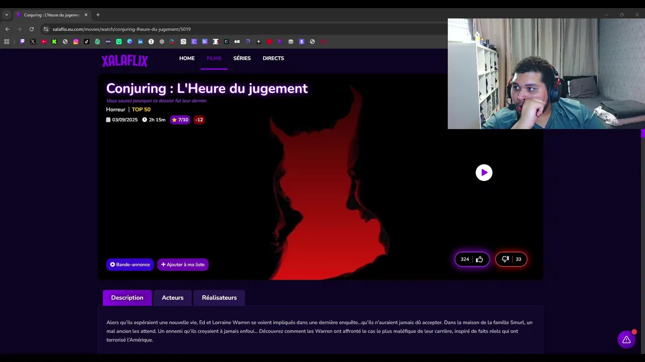The width and height of the screenshot is (645, 362).
Task: Click the Xalaflix logo
Action: click(124, 61)
